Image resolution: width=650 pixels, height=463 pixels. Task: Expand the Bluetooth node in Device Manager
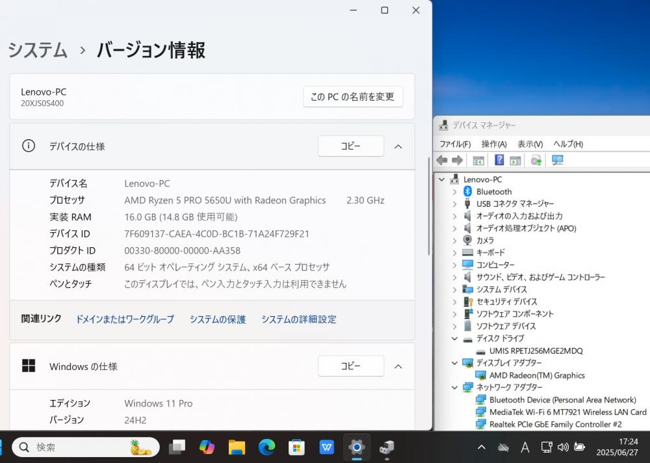tap(455, 192)
